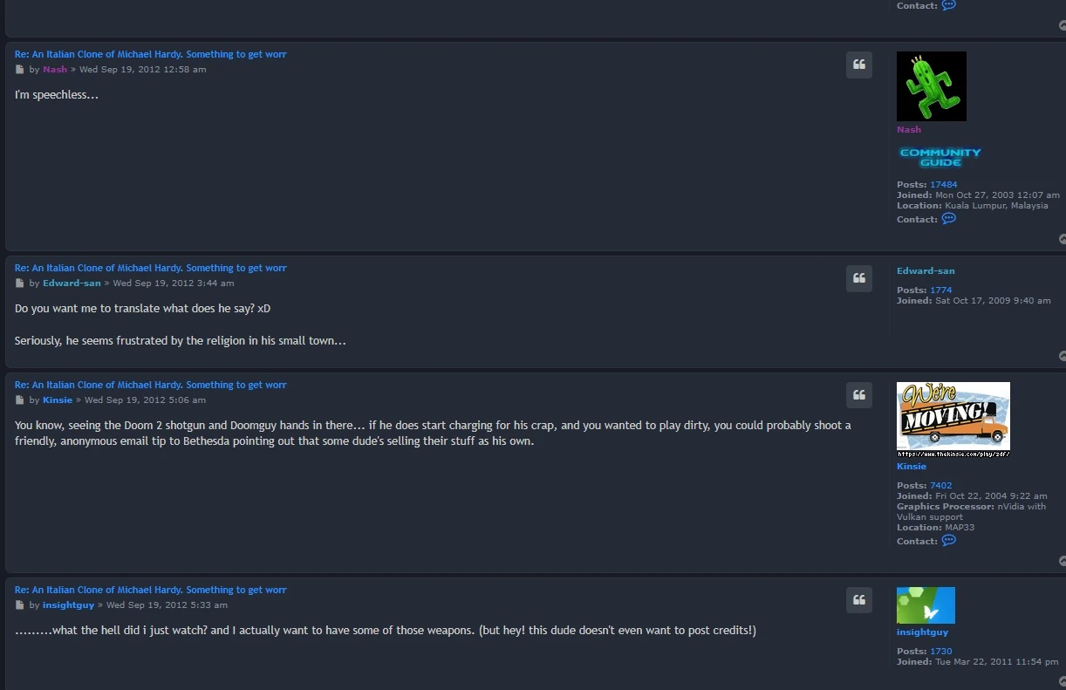Quote insightguy's post using the quote icon
Image resolution: width=1066 pixels, height=690 pixels.
[858, 600]
